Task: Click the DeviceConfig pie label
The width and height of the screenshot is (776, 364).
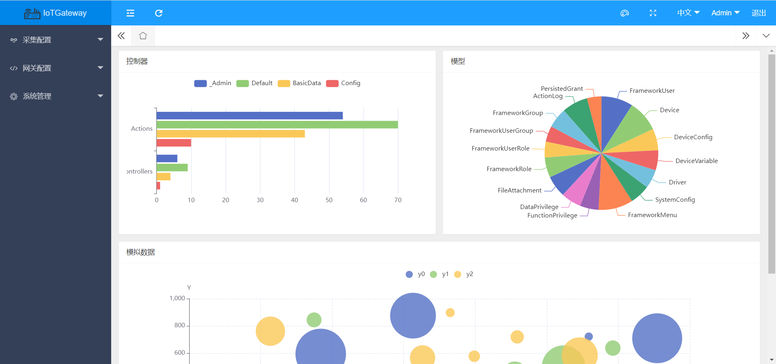Action: [x=693, y=137]
